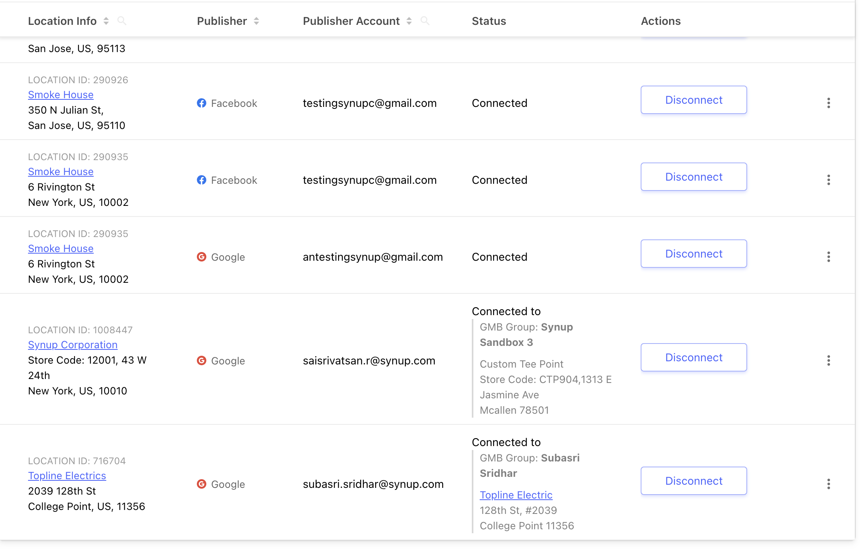This screenshot has height=549, width=860.
Task: Open Topline Electrics location link
Action: click(67, 476)
